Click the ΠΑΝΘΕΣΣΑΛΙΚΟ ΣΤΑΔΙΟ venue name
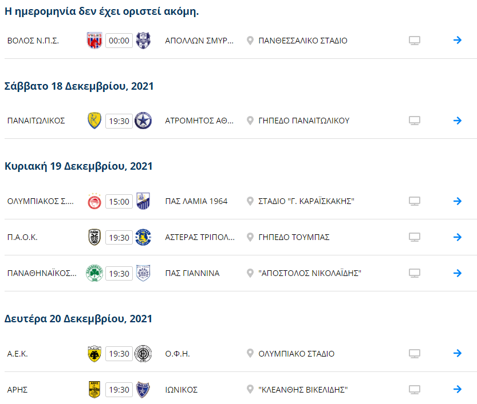The height and width of the screenshot is (404, 477). coord(302,41)
